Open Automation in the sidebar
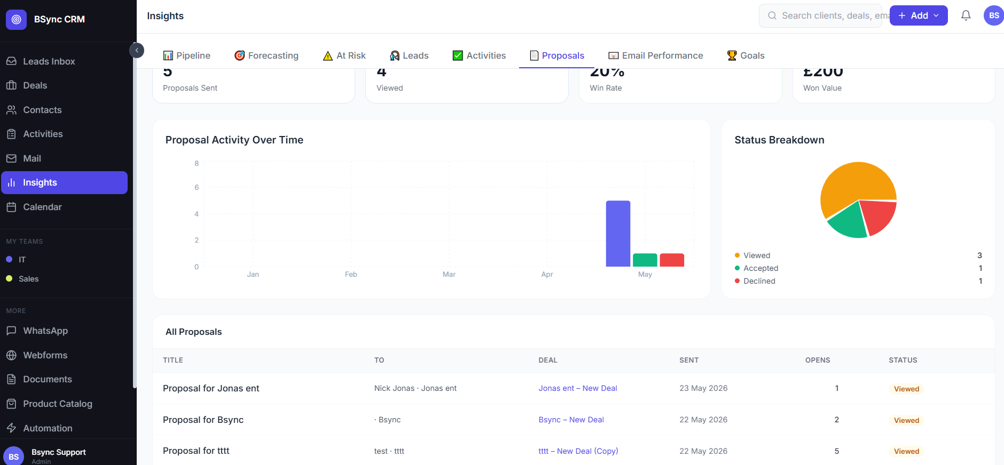The image size is (1004, 465). point(64,428)
